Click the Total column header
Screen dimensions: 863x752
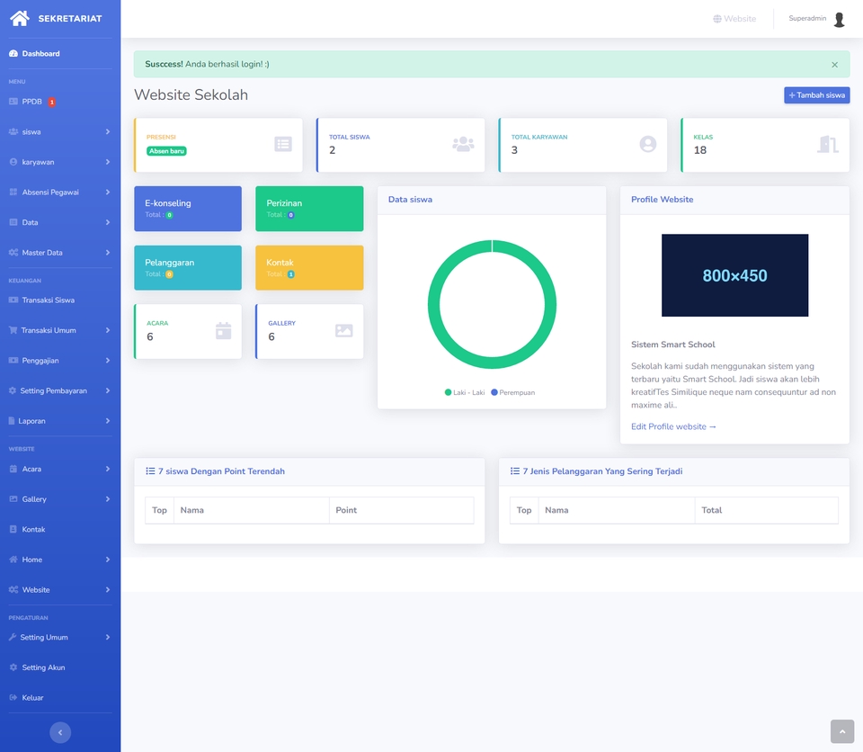click(766, 510)
